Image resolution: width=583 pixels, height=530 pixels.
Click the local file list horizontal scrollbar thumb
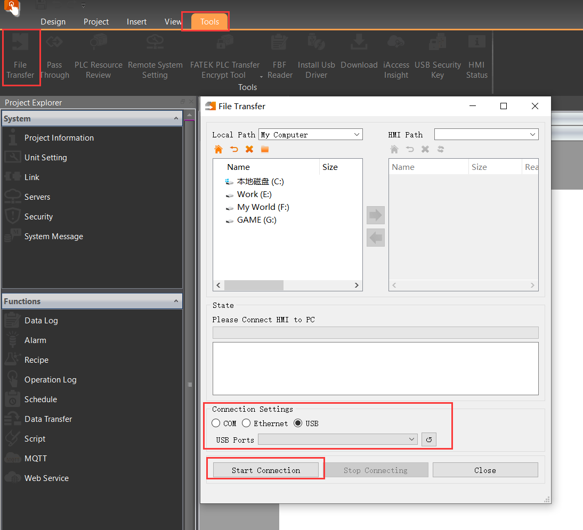click(254, 285)
